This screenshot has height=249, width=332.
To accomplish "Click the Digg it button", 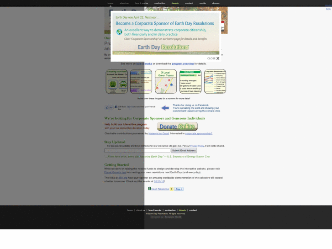I will (179, 189).
